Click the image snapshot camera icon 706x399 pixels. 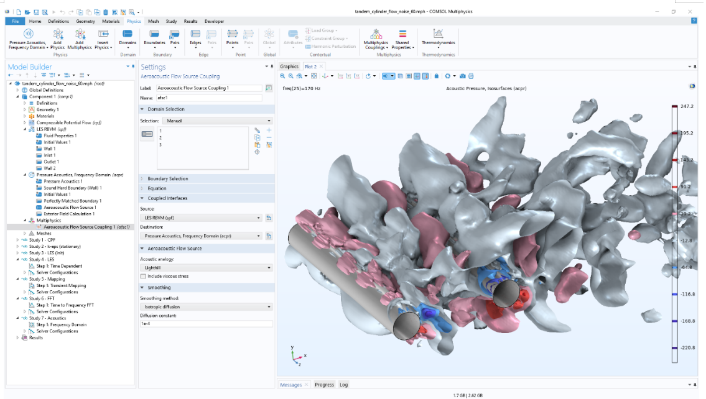462,76
